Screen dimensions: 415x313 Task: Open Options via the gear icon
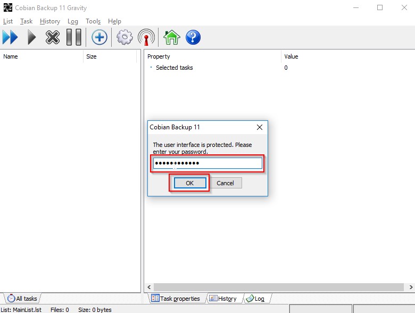point(124,37)
